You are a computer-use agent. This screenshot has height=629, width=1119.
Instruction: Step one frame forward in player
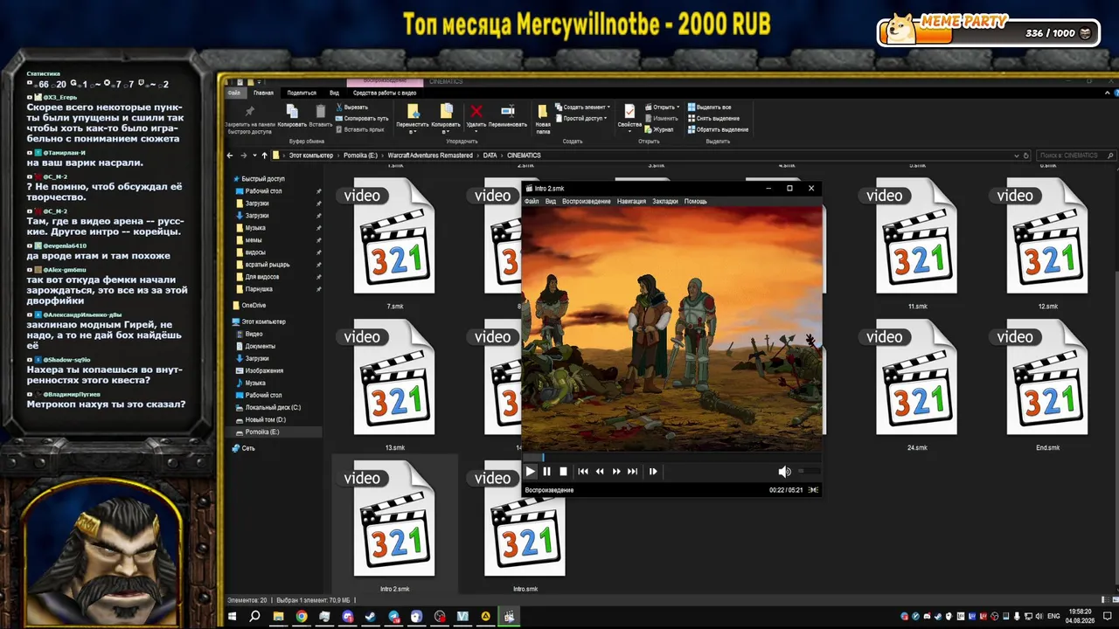(652, 472)
